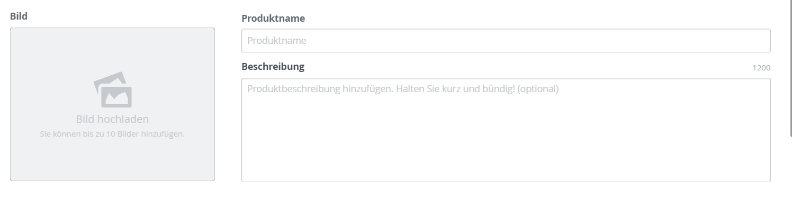Click the hint about adding 10 Bilder
The height and width of the screenshot is (197, 792).
(x=112, y=134)
